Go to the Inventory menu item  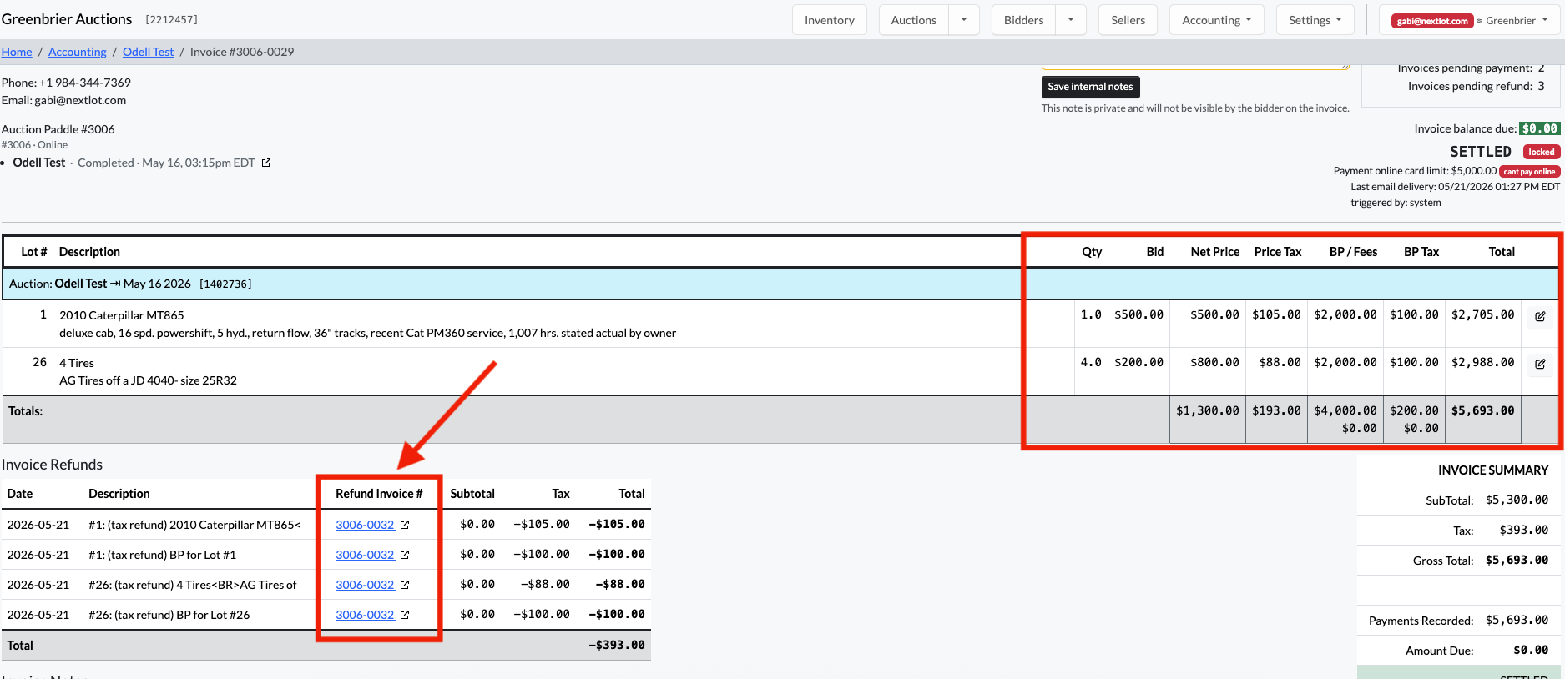[x=830, y=20]
